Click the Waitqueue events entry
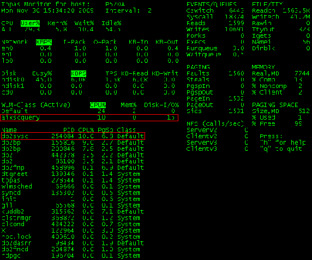This screenshot has height=260, width=312. pos(215,55)
